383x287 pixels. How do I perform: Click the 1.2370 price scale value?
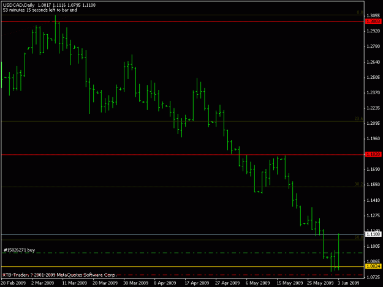point(373,92)
